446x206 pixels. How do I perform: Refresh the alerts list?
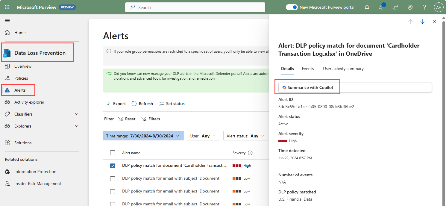tap(142, 104)
